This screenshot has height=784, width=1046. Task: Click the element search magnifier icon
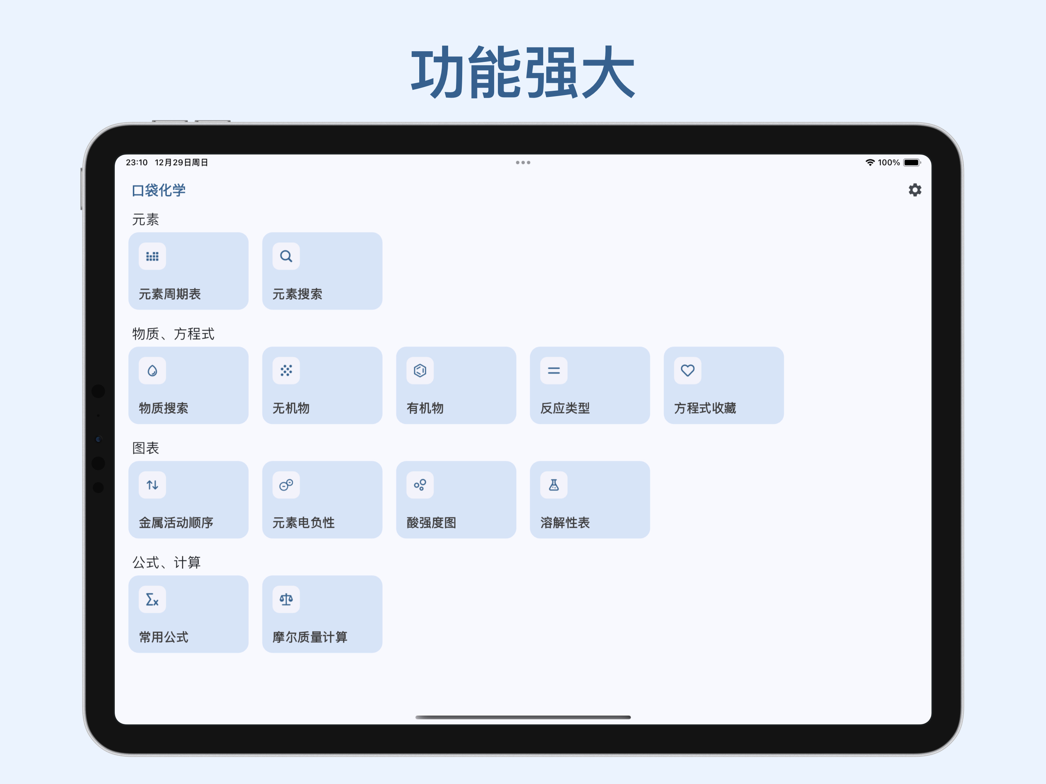[286, 257]
